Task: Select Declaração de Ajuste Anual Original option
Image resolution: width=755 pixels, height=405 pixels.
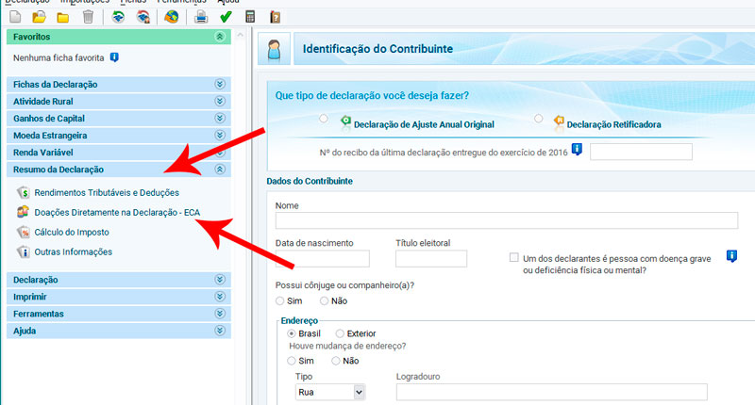Action: 324,120
